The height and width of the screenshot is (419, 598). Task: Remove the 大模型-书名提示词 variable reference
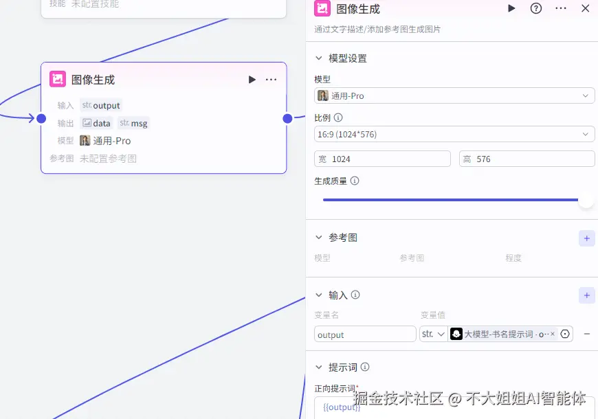[553, 334]
